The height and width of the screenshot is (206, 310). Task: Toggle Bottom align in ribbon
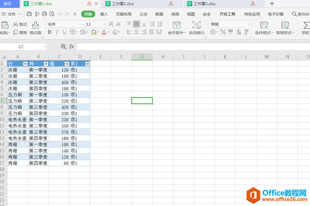pyautogui.click(x=144, y=24)
